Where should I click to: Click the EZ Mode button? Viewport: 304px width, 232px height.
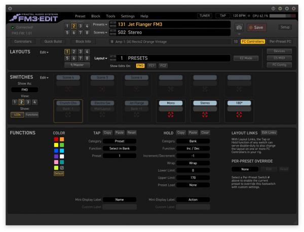coord(246,58)
